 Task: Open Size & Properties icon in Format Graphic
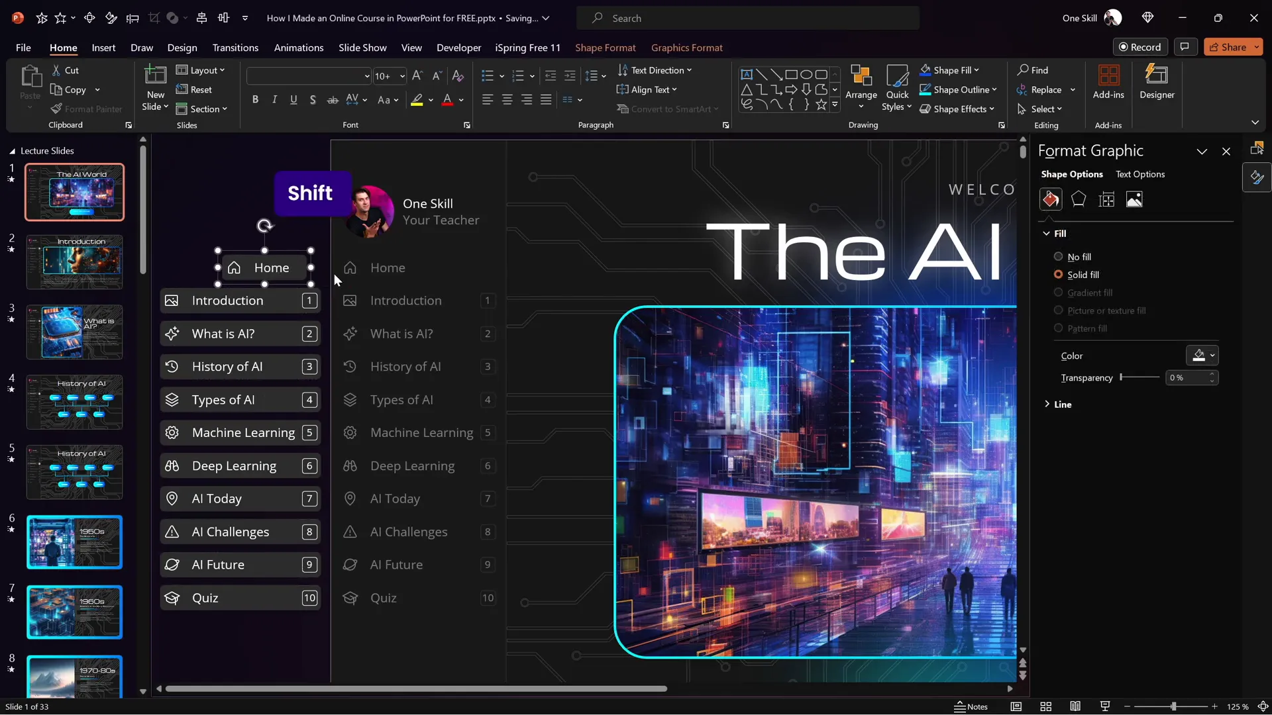click(x=1106, y=199)
